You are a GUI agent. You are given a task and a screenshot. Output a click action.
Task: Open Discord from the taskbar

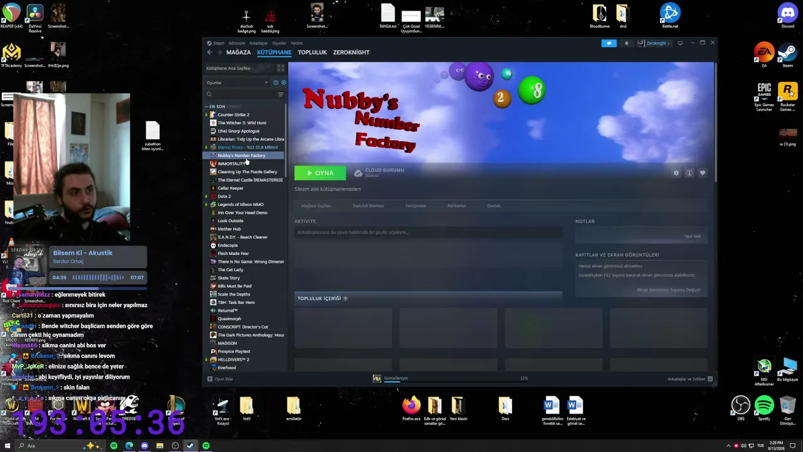(x=144, y=446)
